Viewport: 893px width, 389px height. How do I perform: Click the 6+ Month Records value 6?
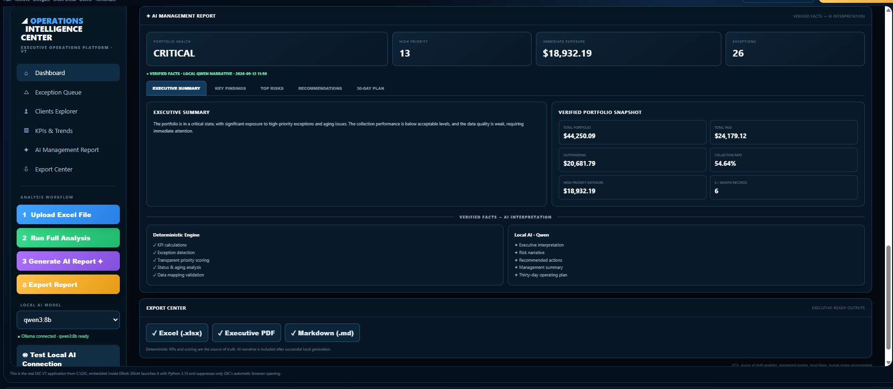click(717, 191)
